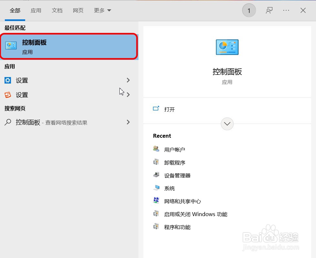Click the notification badge showing 1

[249, 10]
